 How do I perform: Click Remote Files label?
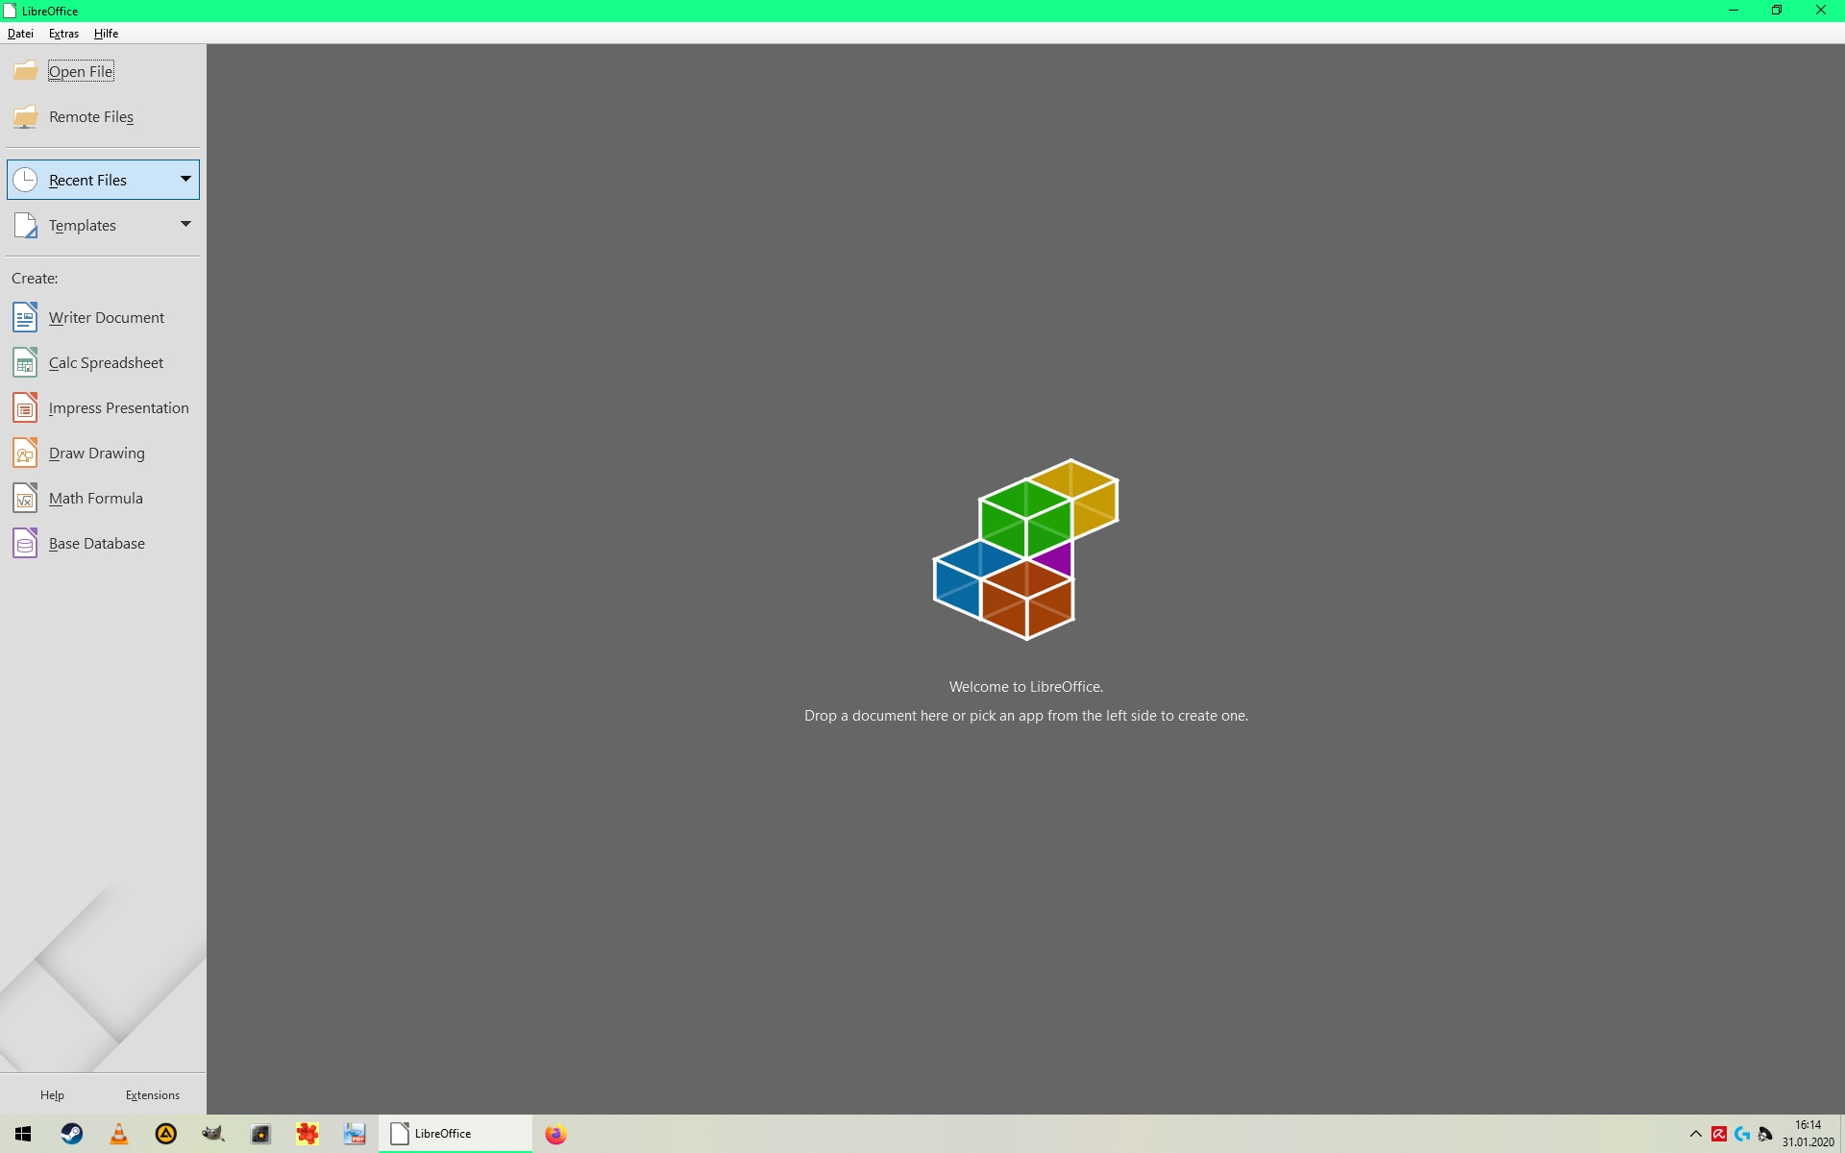point(91,116)
